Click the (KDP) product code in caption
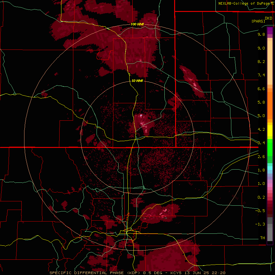Screen dimensions: 275x275 [134, 273]
